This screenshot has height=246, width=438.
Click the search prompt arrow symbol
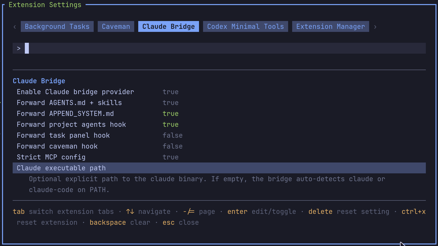pyautogui.click(x=19, y=48)
